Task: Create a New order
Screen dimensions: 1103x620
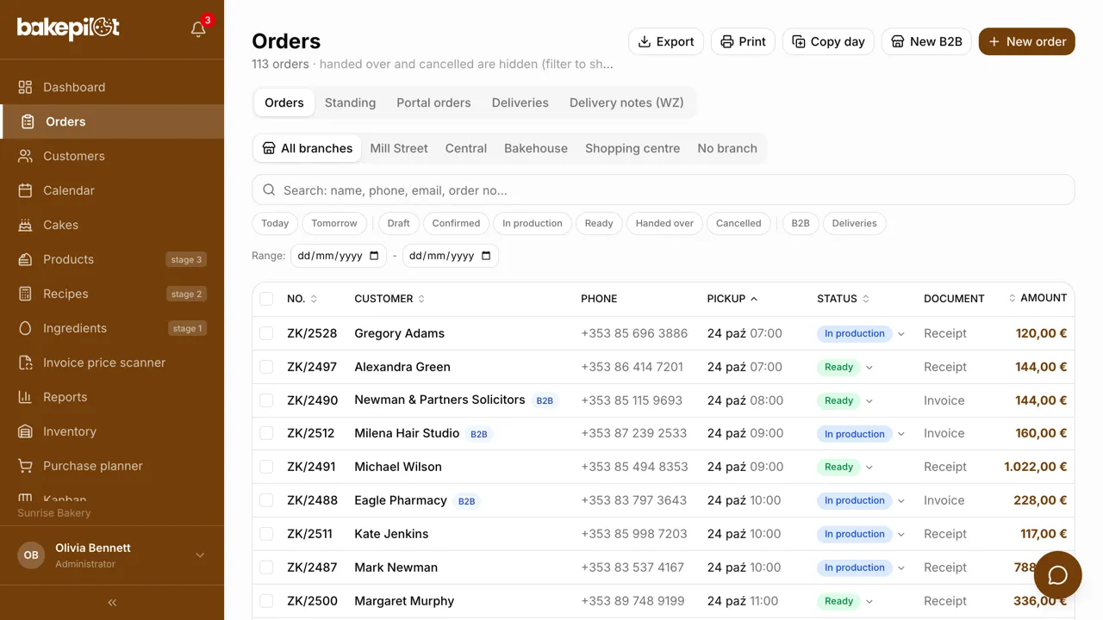Action: pos(1026,41)
